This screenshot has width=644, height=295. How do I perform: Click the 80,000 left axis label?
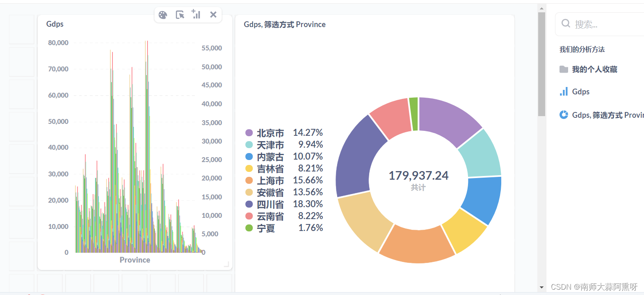pyautogui.click(x=58, y=43)
